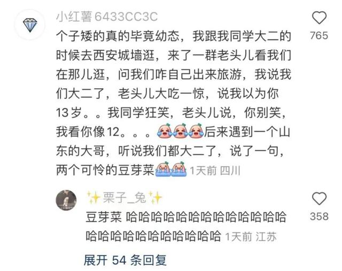Open username 小红薯6433CC3C profile
Image resolution: width=342 pixels, height=271 pixels.
click(107, 17)
